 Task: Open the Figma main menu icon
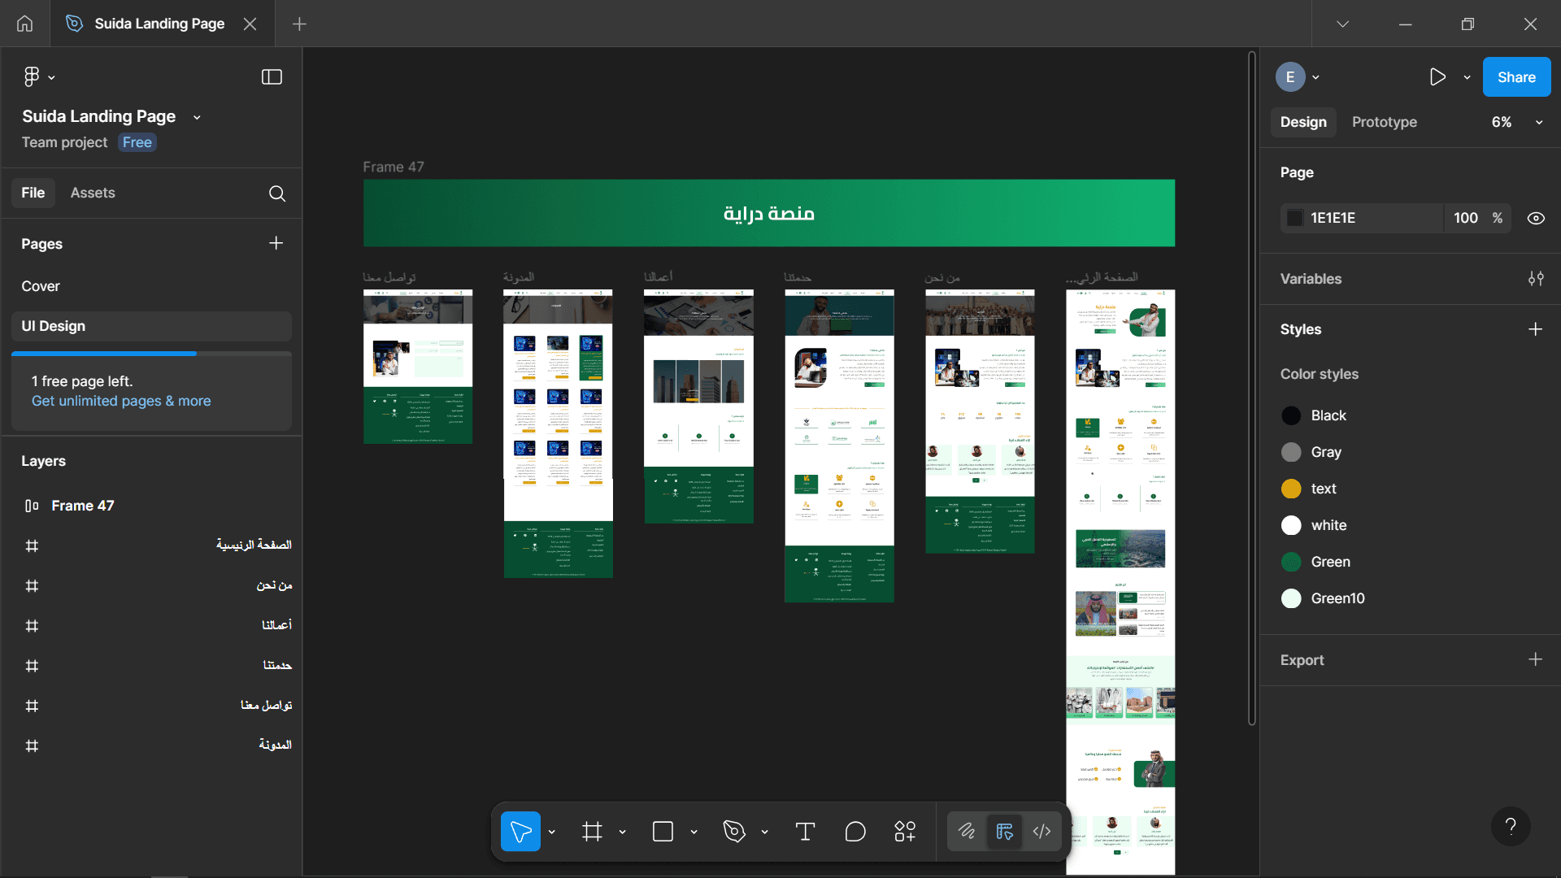click(x=32, y=77)
